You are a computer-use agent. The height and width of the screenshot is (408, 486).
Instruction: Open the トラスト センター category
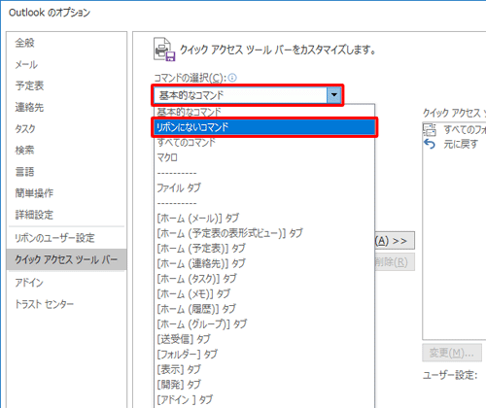pos(66,304)
